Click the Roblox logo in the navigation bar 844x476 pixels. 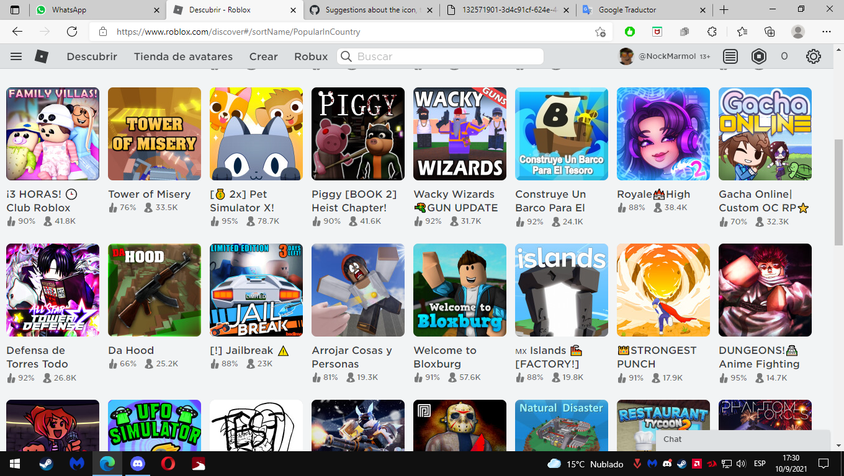pos(41,56)
